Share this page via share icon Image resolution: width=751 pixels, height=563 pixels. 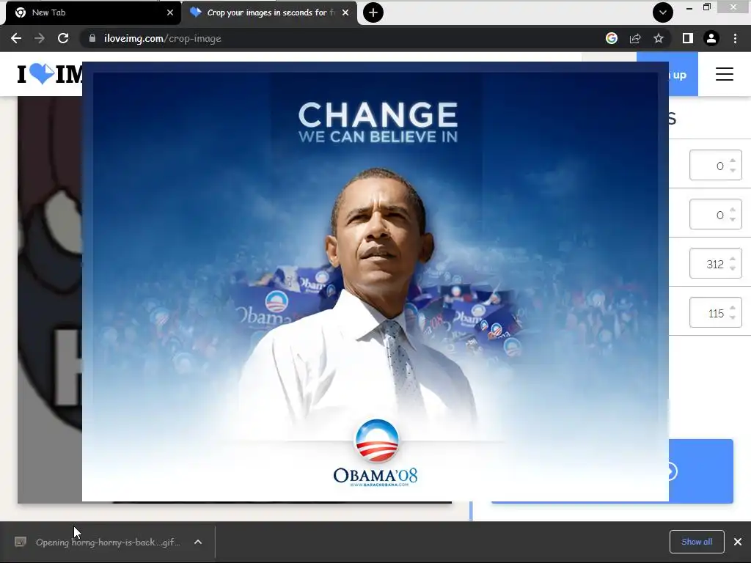(635, 38)
